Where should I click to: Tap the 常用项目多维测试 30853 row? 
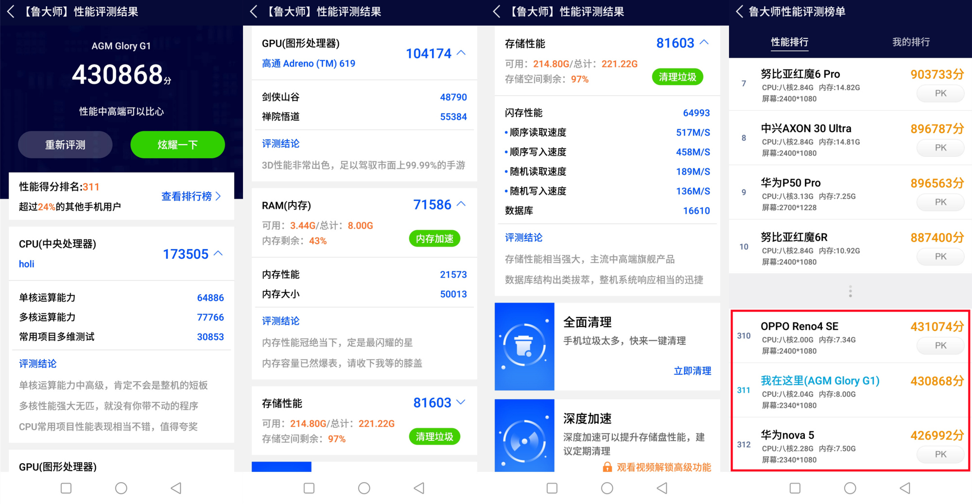pyautogui.click(x=121, y=336)
